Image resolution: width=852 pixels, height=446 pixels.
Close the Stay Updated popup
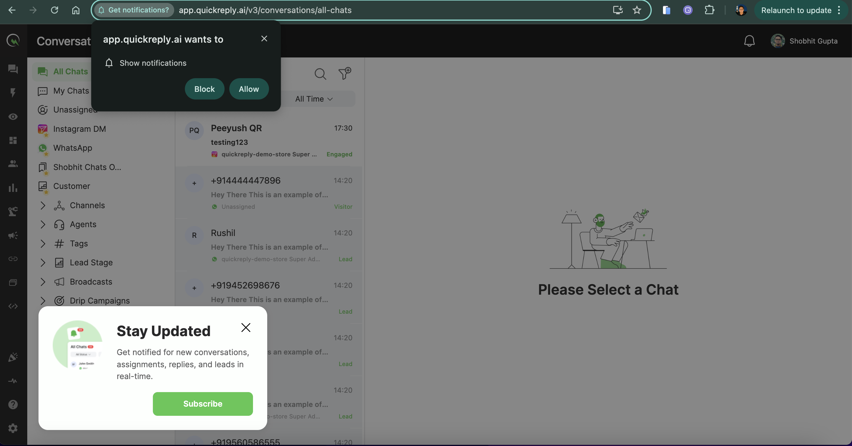point(246,327)
